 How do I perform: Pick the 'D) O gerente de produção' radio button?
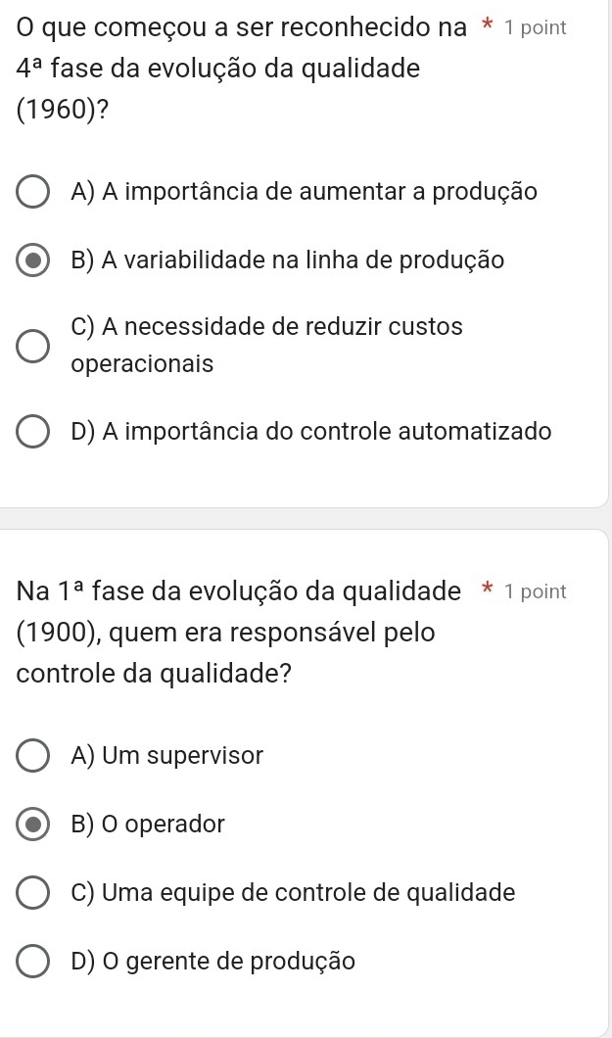(34, 963)
